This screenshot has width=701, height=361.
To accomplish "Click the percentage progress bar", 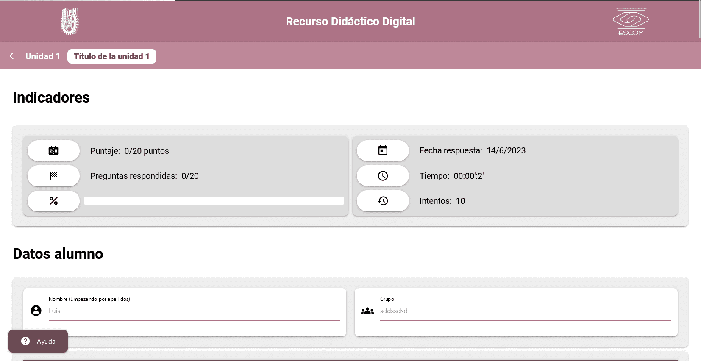I will coord(214,201).
